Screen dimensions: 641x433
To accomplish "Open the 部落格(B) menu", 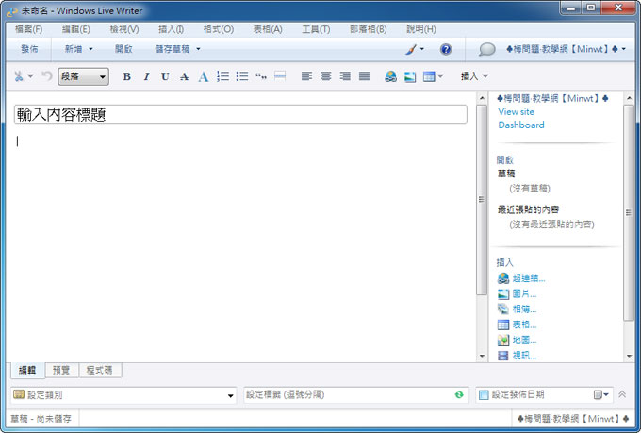I will pos(368,29).
